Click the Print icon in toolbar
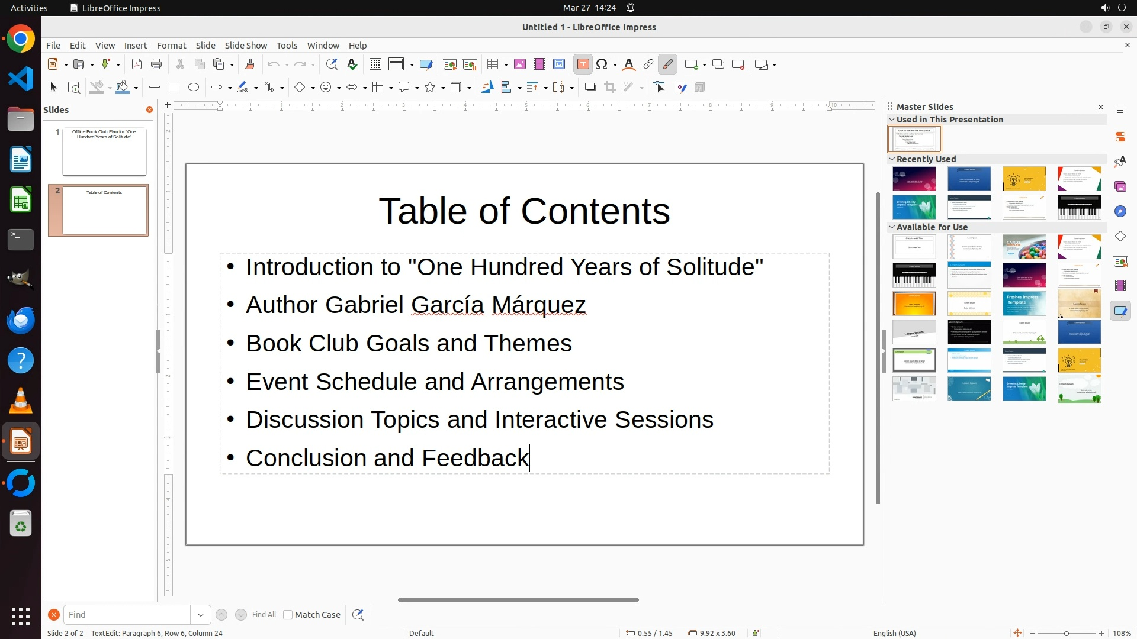 156,64
